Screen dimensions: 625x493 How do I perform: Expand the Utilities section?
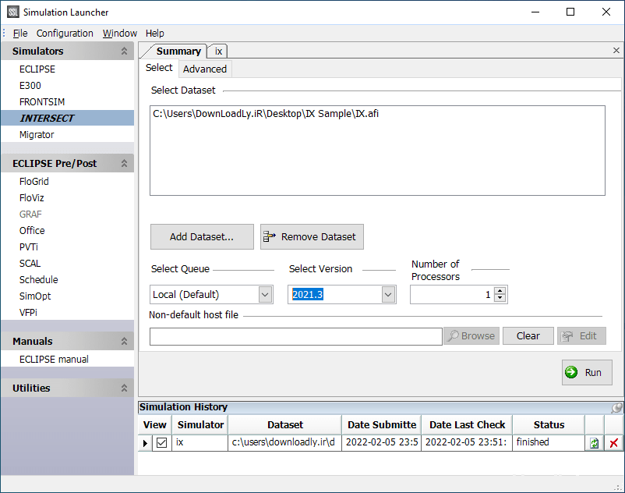point(125,388)
